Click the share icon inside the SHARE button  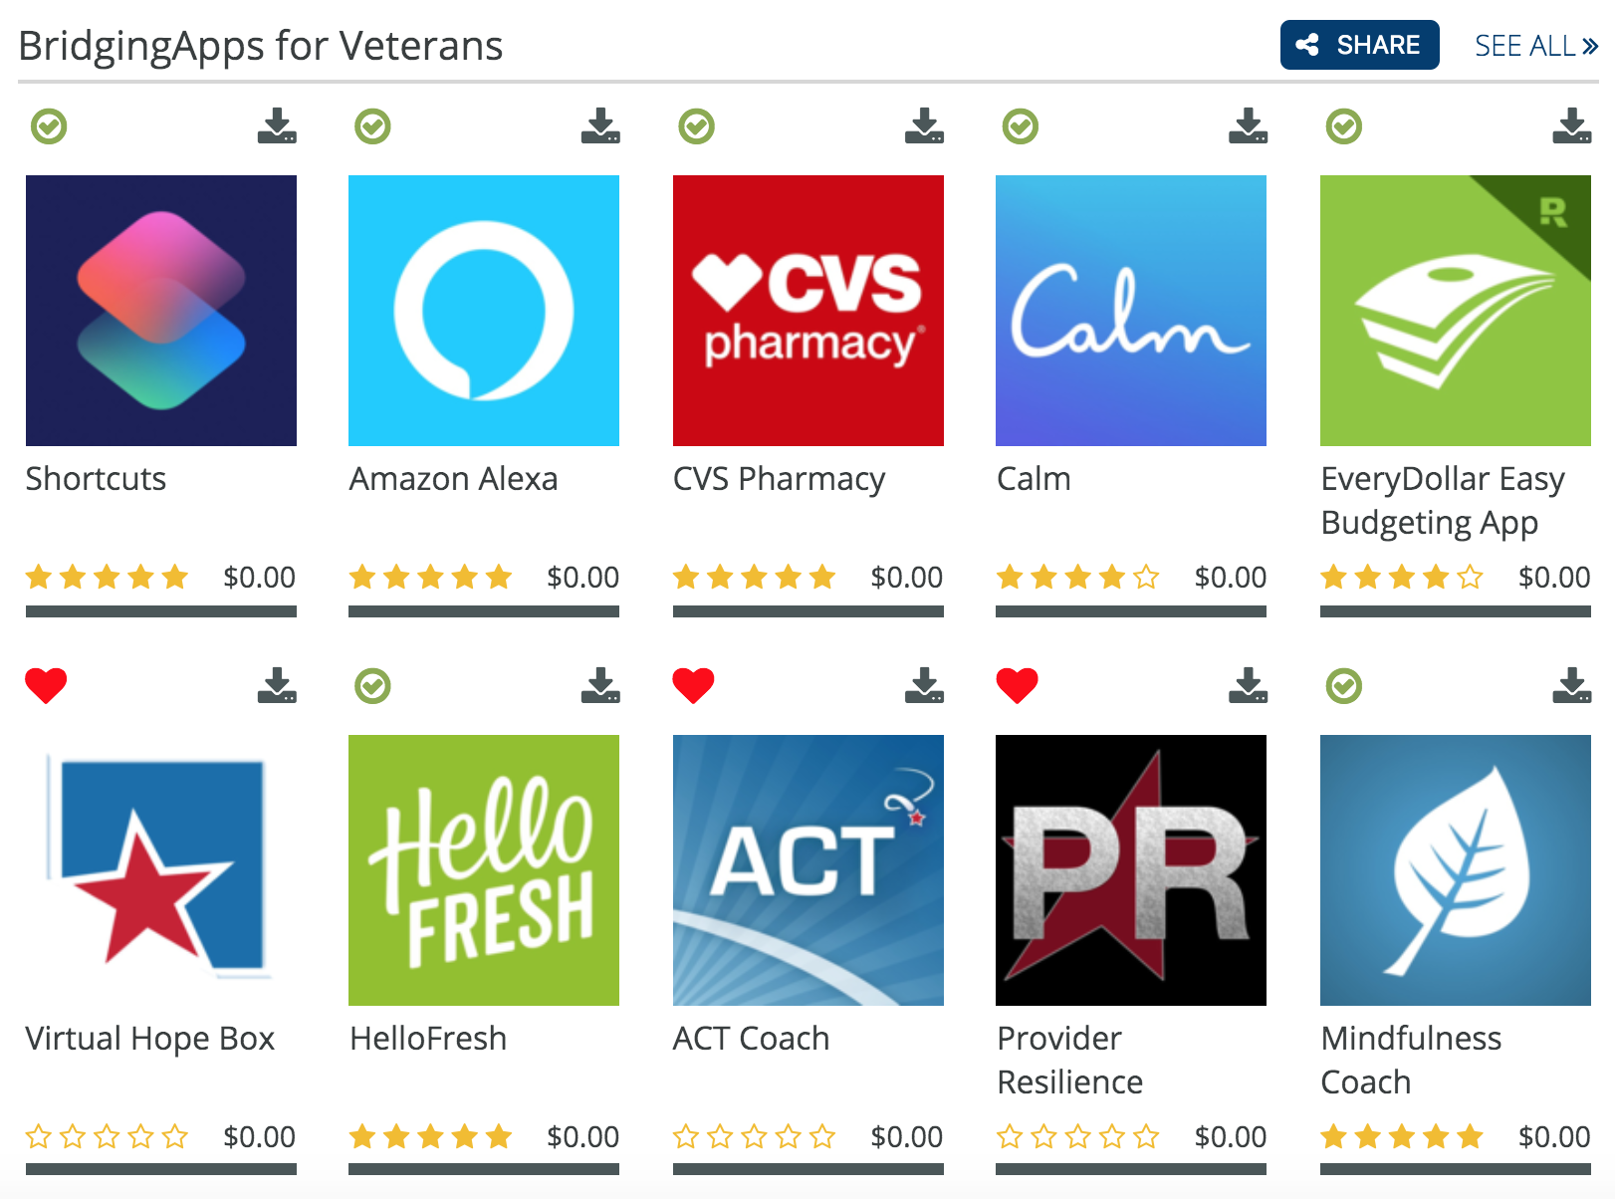pos(1309,44)
